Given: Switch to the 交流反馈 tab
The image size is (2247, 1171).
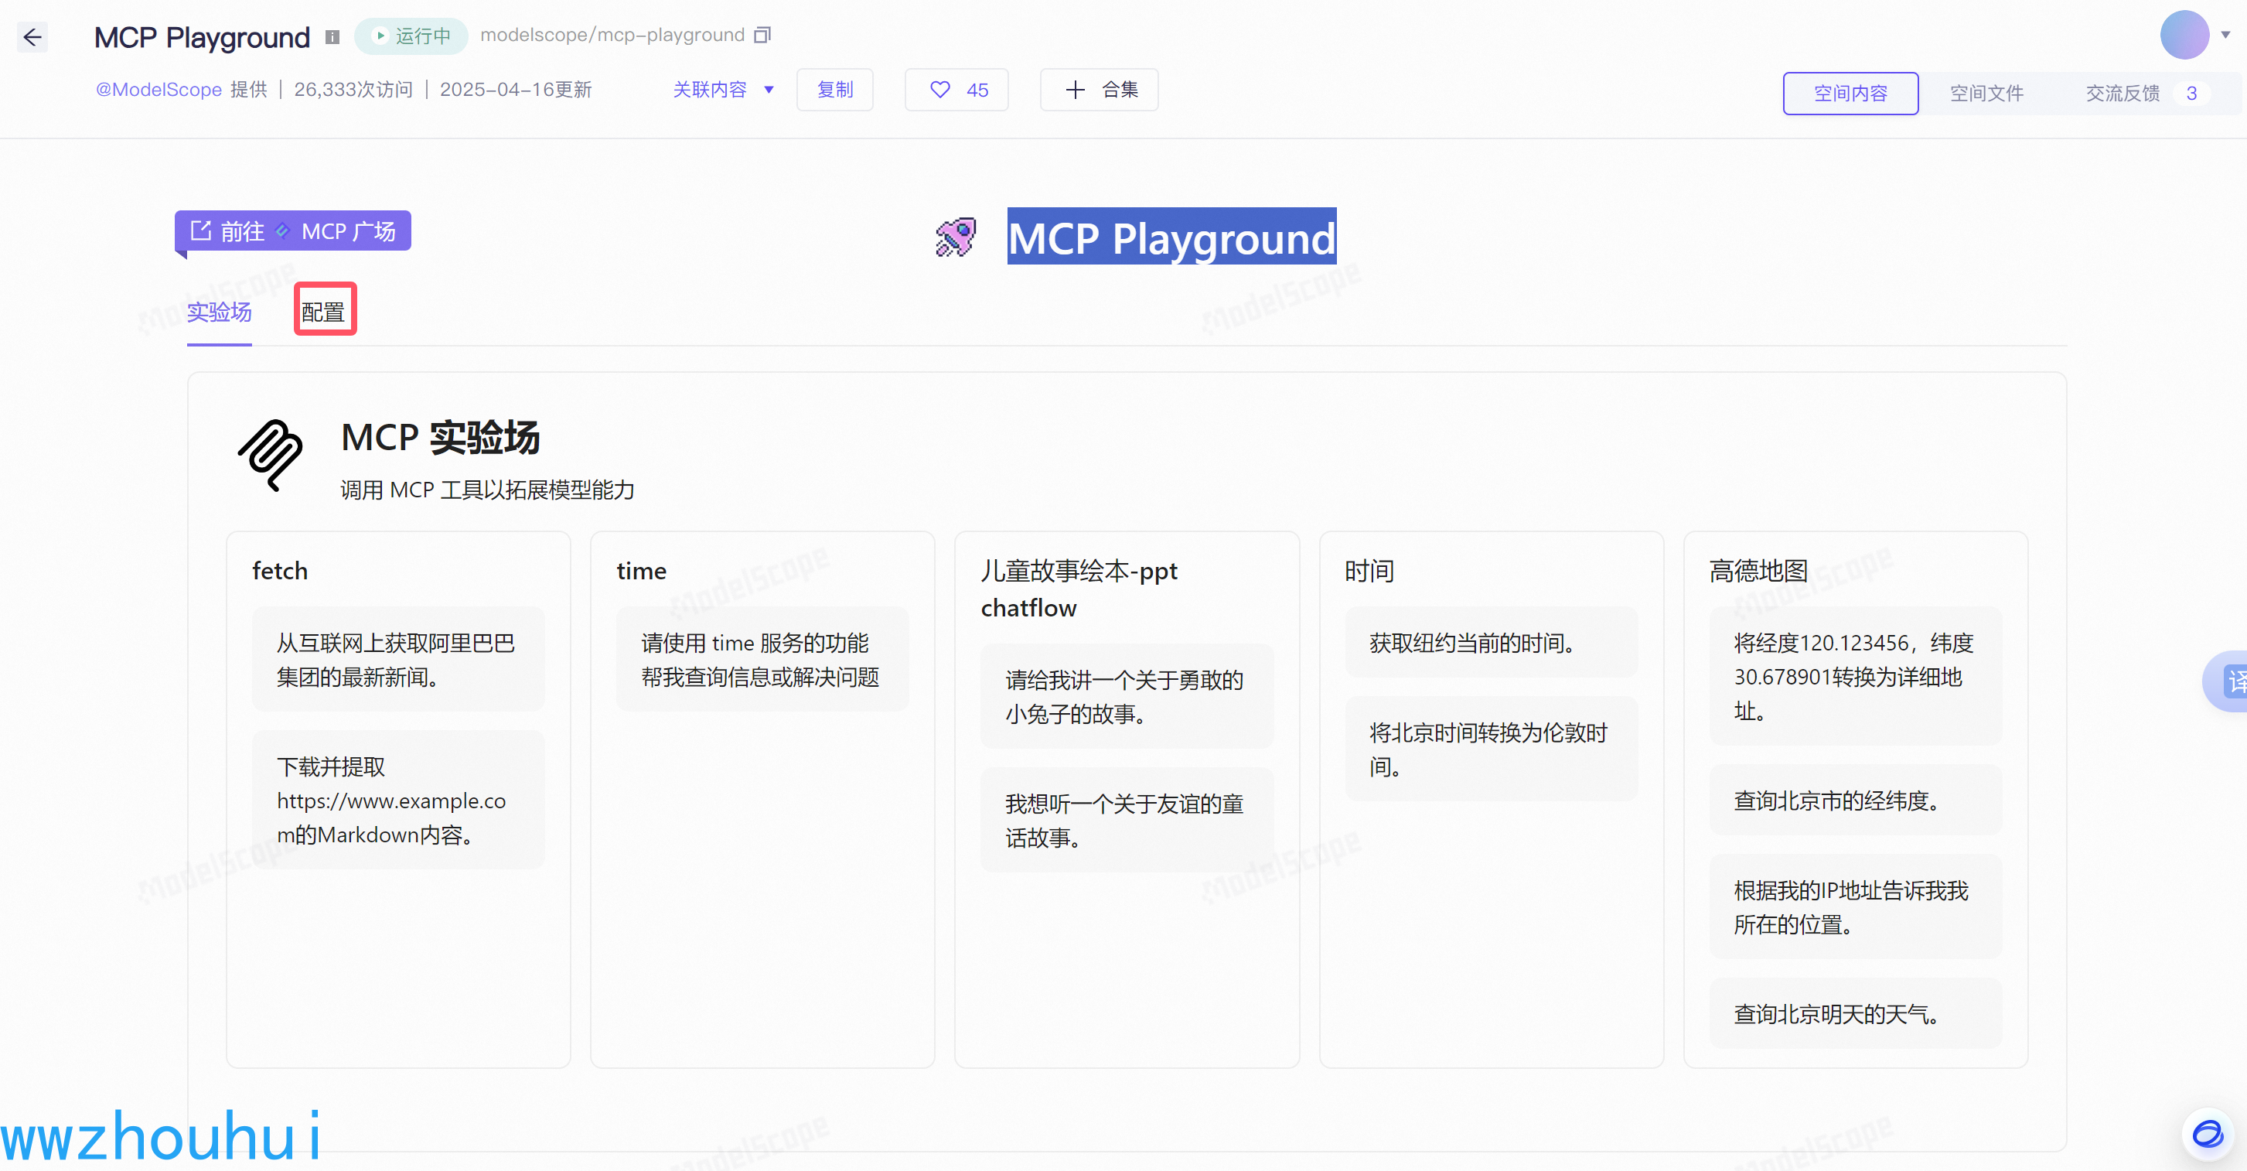Looking at the screenshot, I should click(2123, 94).
